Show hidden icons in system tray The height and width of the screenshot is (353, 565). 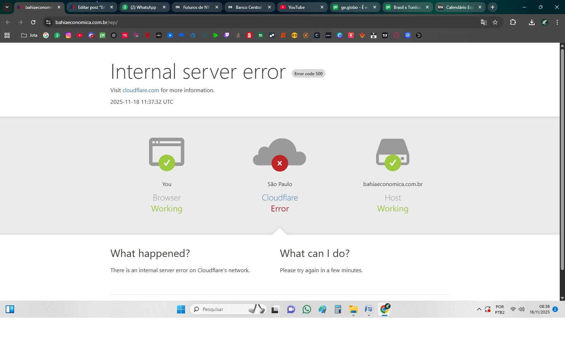(479, 310)
